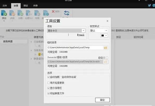The width and height of the screenshot is (155, 106).
Task: Open the 默认 visual style dropdown
Action: pos(99,31)
